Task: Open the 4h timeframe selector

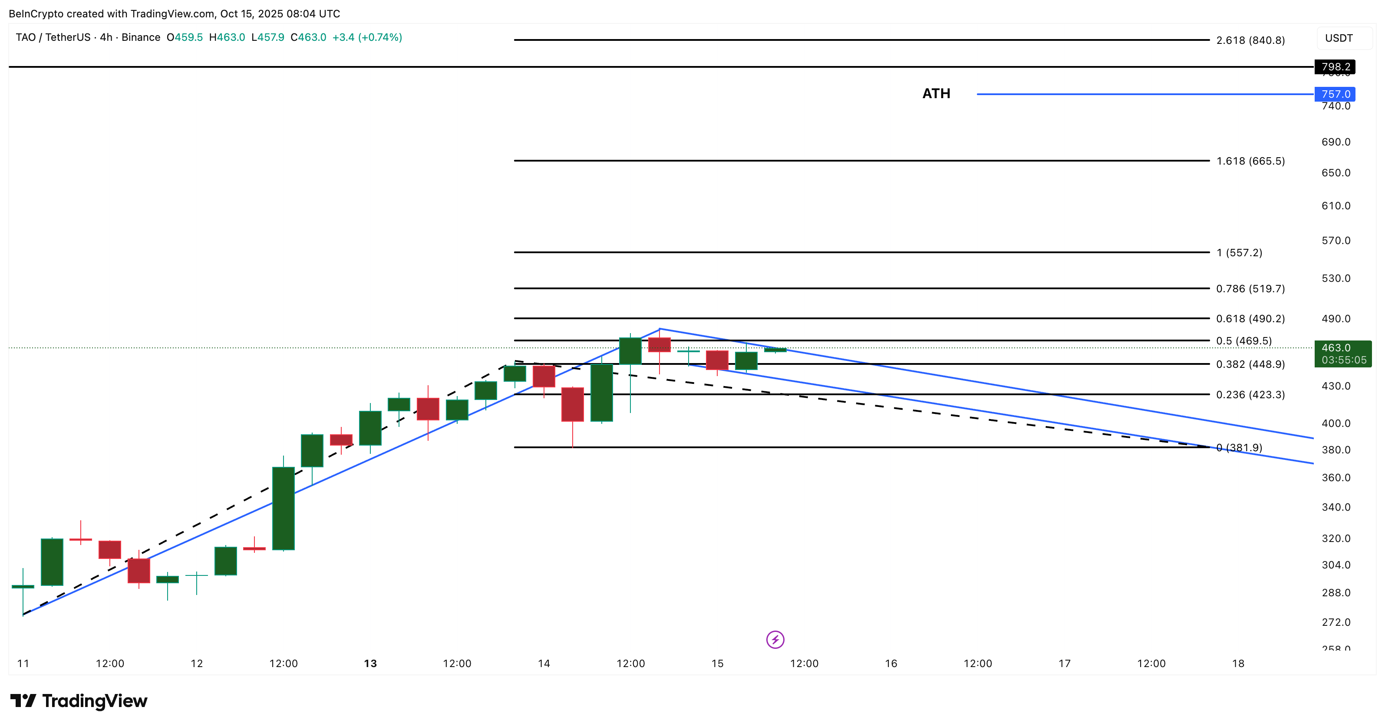Action: [106, 38]
